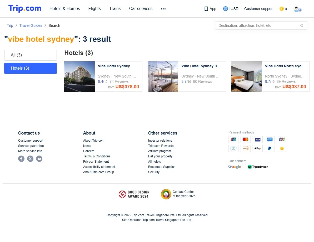The image size is (314, 242).
Task: Open Affiliate program link
Action: (160, 151)
